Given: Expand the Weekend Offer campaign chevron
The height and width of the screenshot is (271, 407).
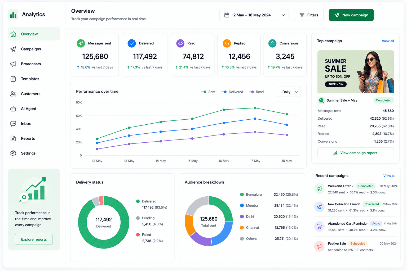Looking at the screenshot, I should click(x=353, y=186).
